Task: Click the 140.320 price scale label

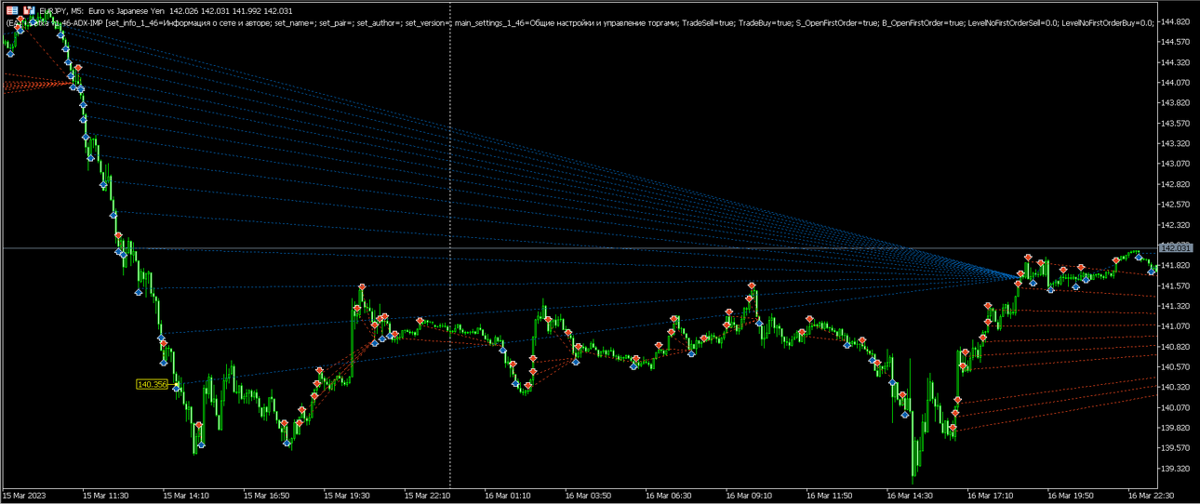Action: point(1176,387)
